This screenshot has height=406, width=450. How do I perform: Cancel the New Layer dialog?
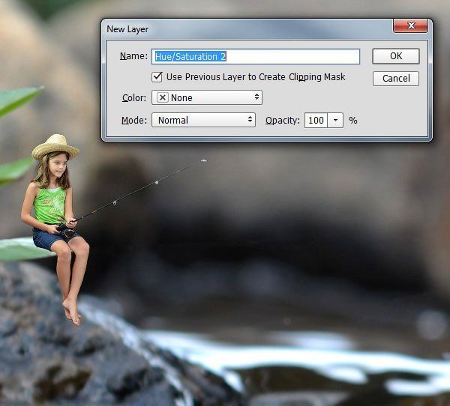point(396,78)
